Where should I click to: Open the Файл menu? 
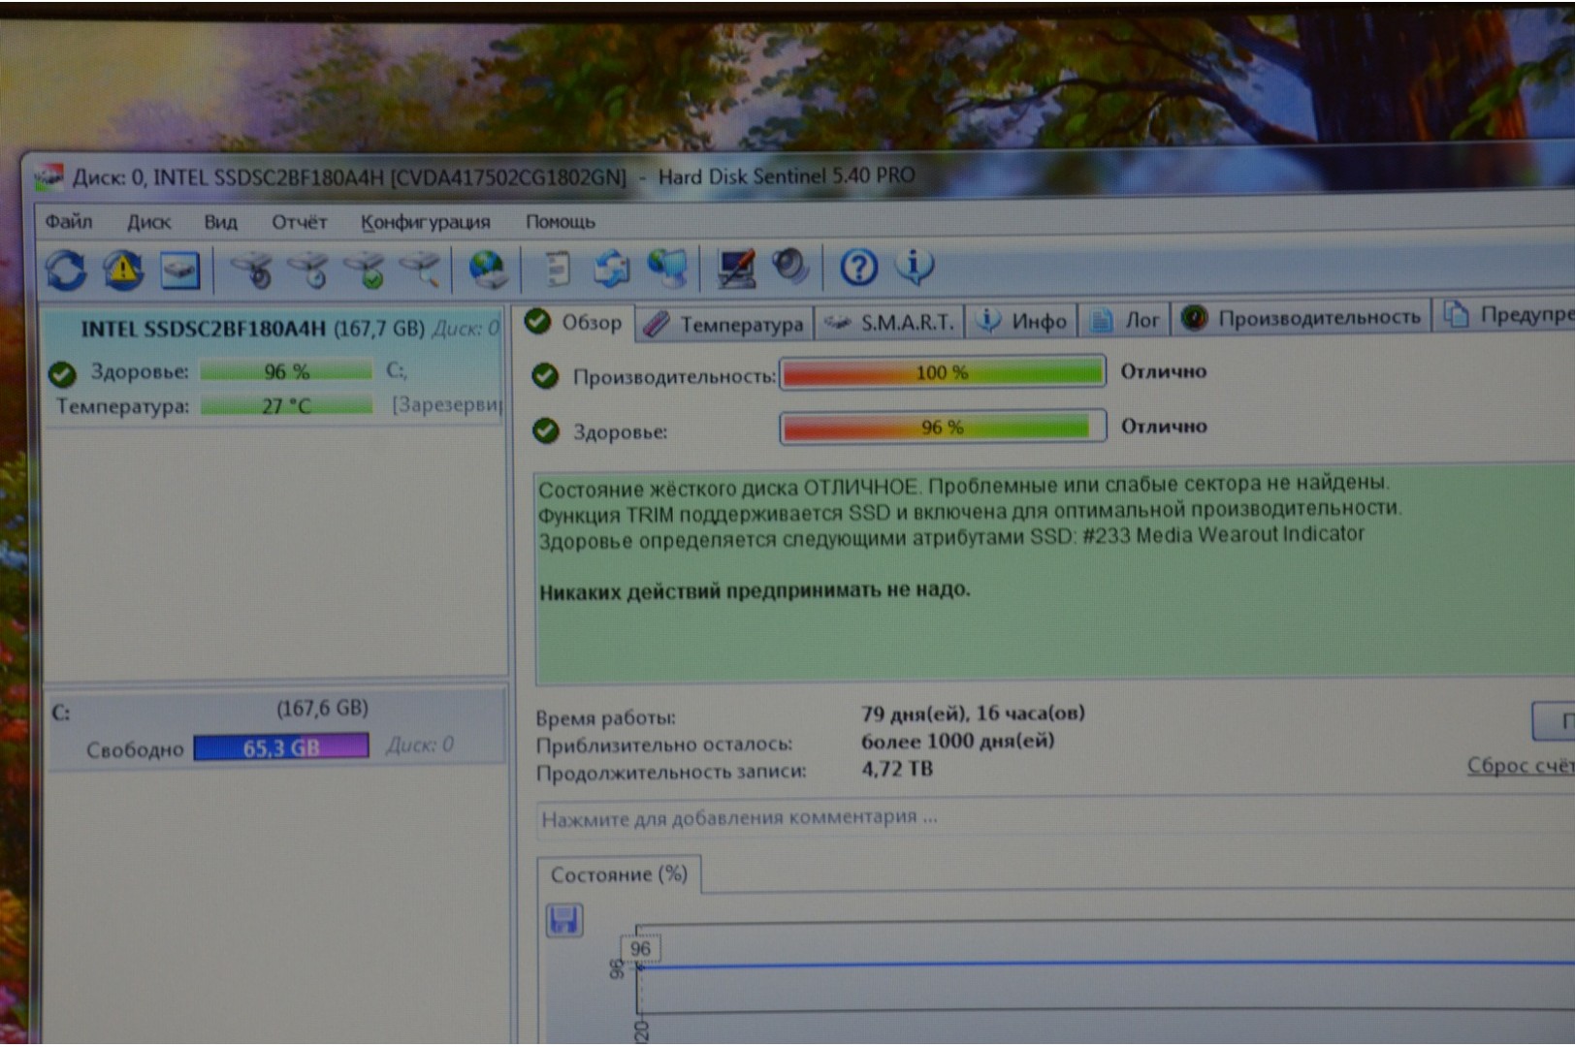click(x=68, y=222)
